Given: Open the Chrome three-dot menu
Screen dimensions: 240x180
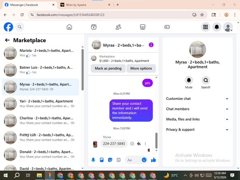Looking at the screenshot, I should (235, 15).
